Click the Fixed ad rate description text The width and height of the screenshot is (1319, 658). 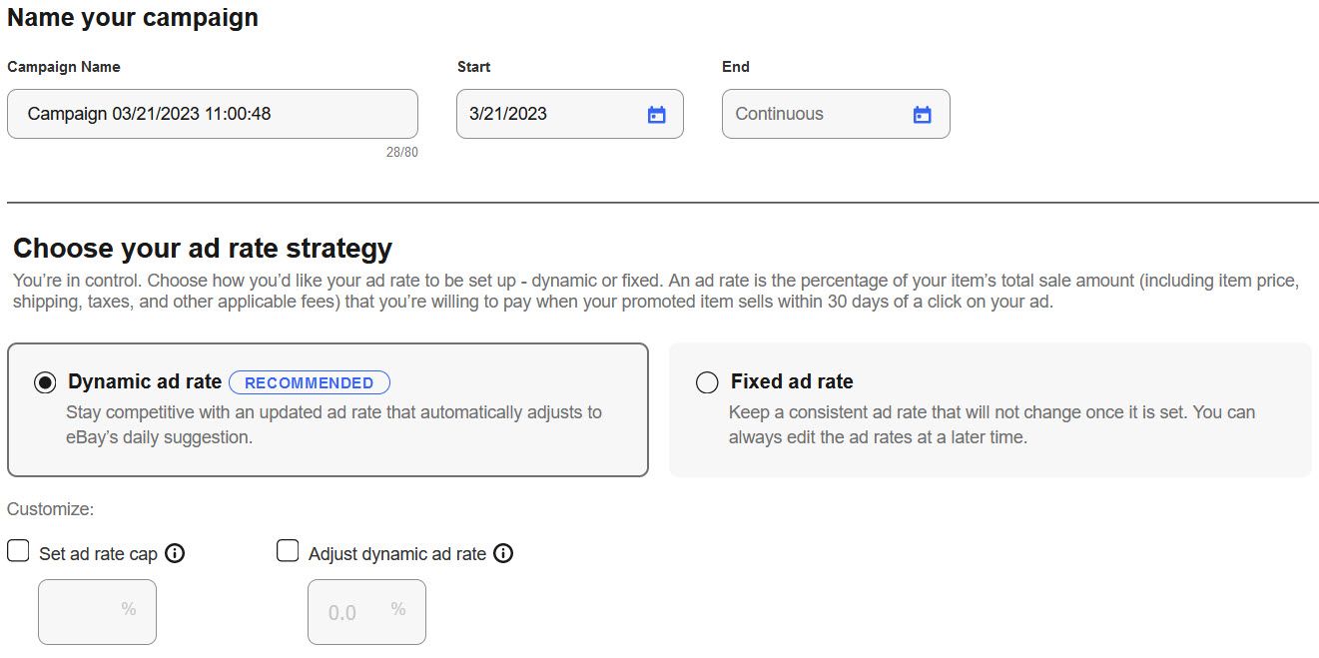pyautogui.click(x=991, y=424)
